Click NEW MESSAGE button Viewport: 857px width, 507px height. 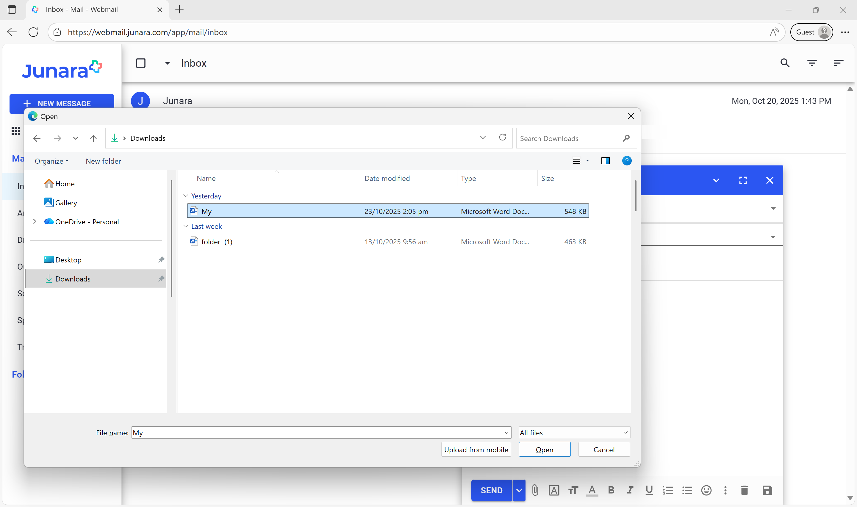coord(62,103)
